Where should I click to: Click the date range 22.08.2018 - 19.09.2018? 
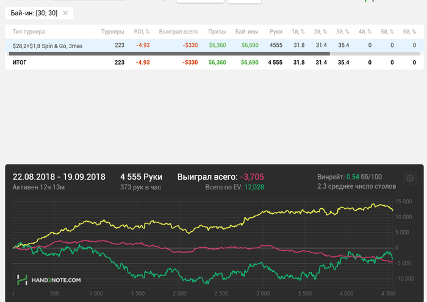[x=59, y=177]
